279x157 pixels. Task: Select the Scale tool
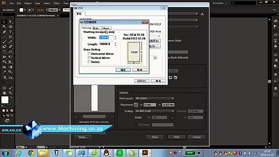(10, 52)
